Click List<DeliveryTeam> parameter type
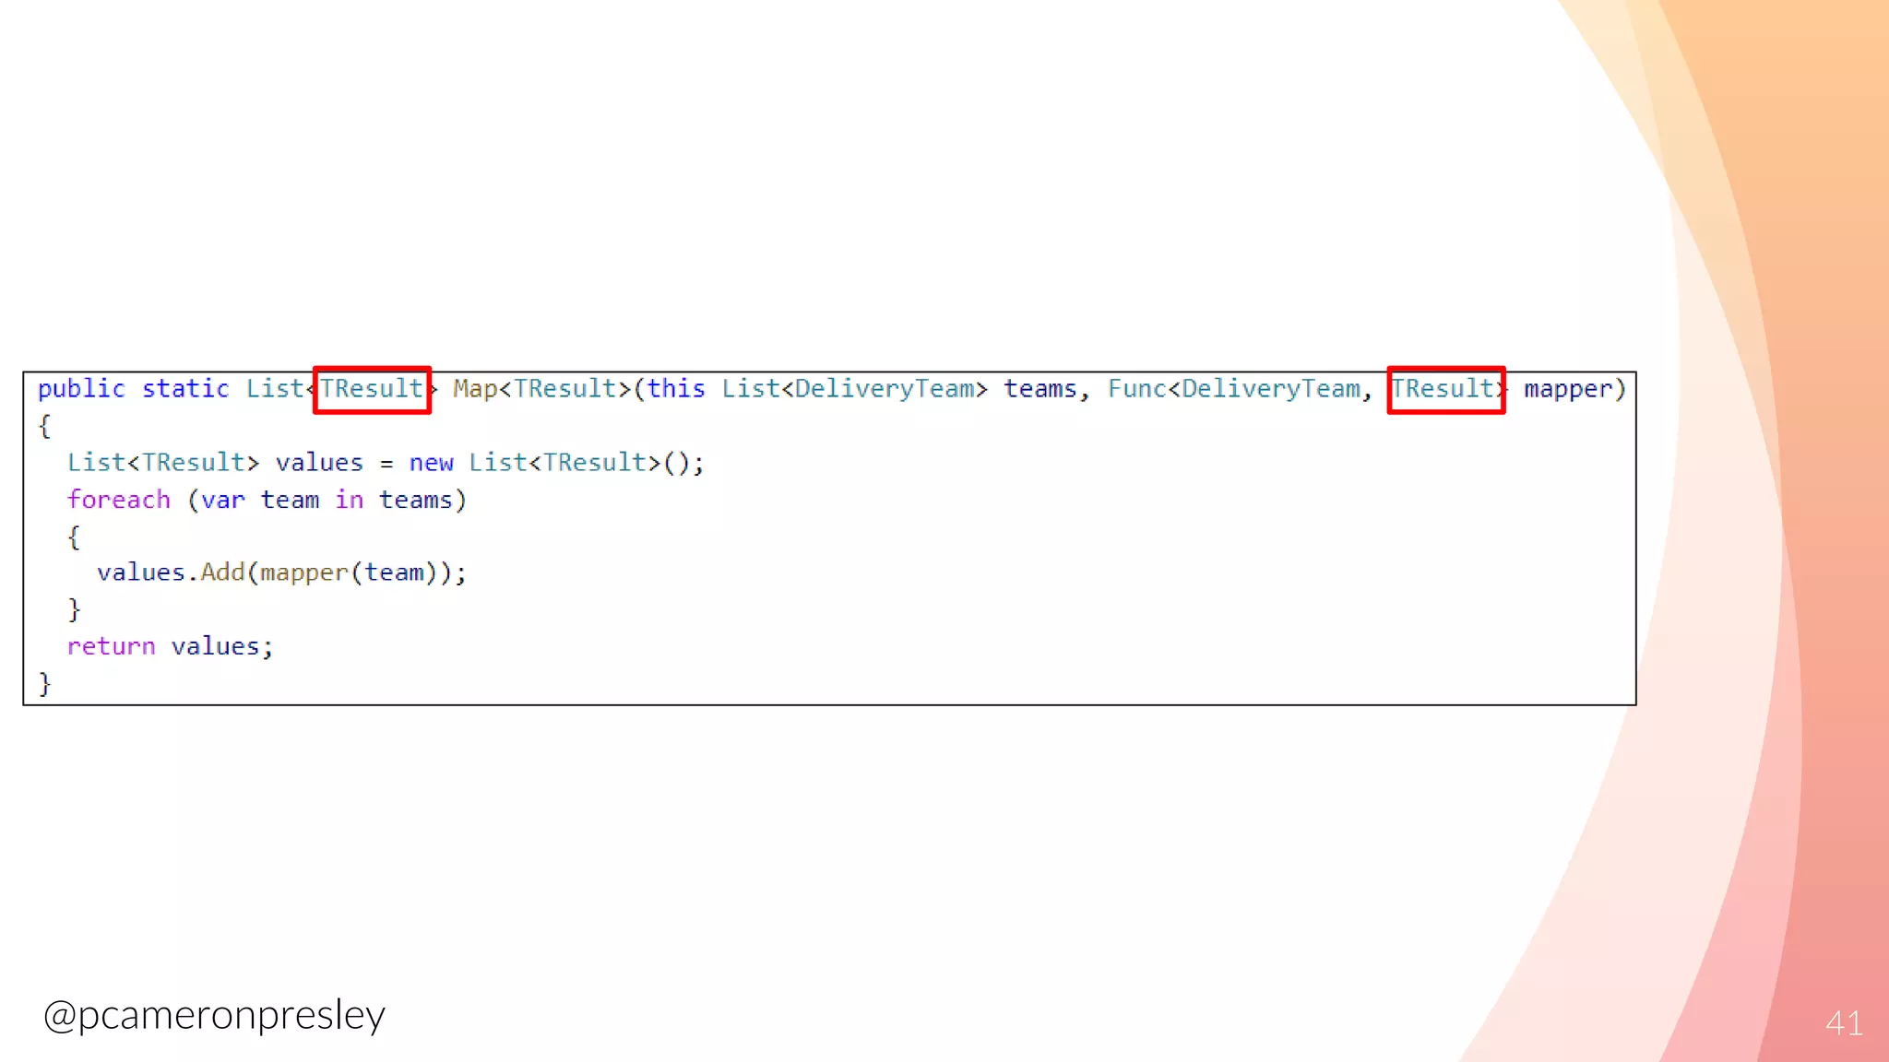This screenshot has width=1889, height=1062. pos(854,389)
